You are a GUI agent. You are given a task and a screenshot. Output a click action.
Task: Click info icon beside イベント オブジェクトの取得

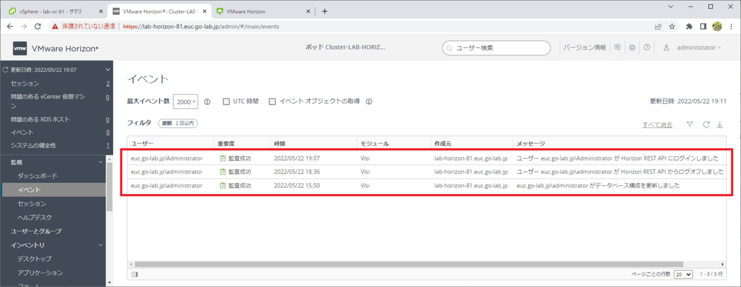point(369,102)
